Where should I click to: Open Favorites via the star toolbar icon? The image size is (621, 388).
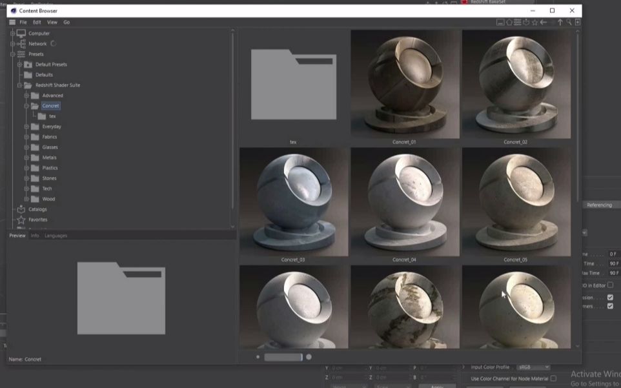tap(535, 23)
